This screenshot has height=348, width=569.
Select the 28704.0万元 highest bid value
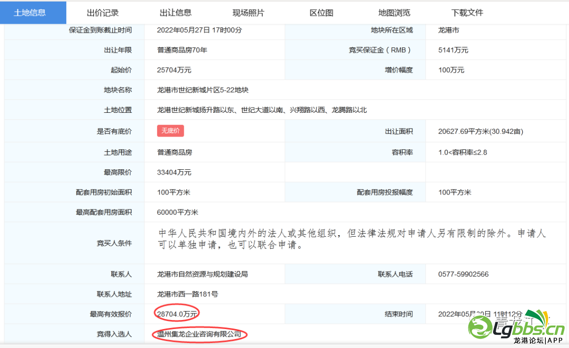tap(177, 314)
